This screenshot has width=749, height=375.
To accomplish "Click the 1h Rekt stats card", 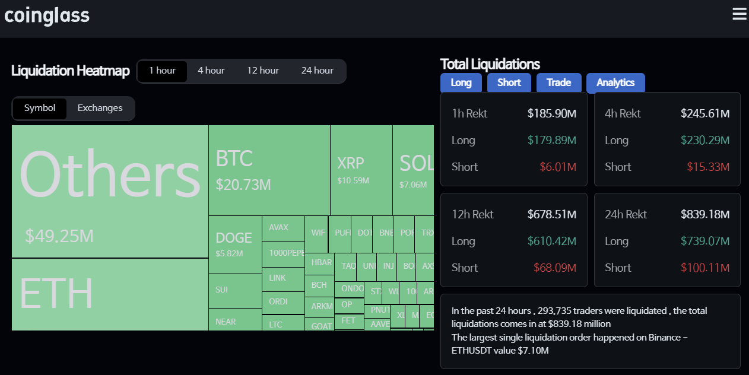I will [x=513, y=139].
